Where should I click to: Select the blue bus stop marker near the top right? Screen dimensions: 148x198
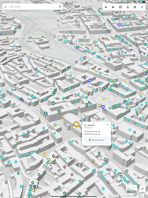pyautogui.click(x=119, y=25)
